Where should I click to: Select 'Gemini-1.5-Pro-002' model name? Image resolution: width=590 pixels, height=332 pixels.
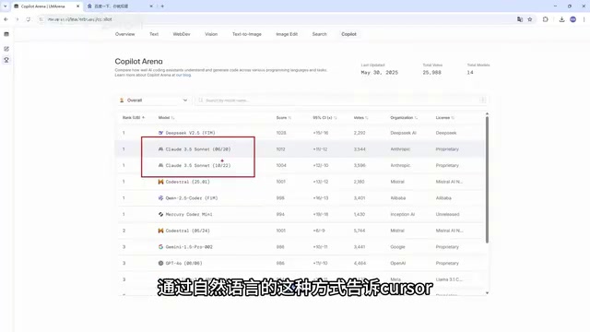click(189, 247)
